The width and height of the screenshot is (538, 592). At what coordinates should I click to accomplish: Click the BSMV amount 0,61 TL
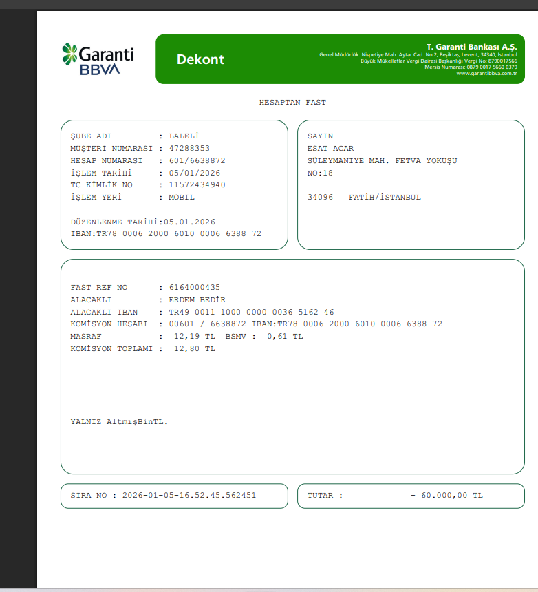pyautogui.click(x=285, y=337)
